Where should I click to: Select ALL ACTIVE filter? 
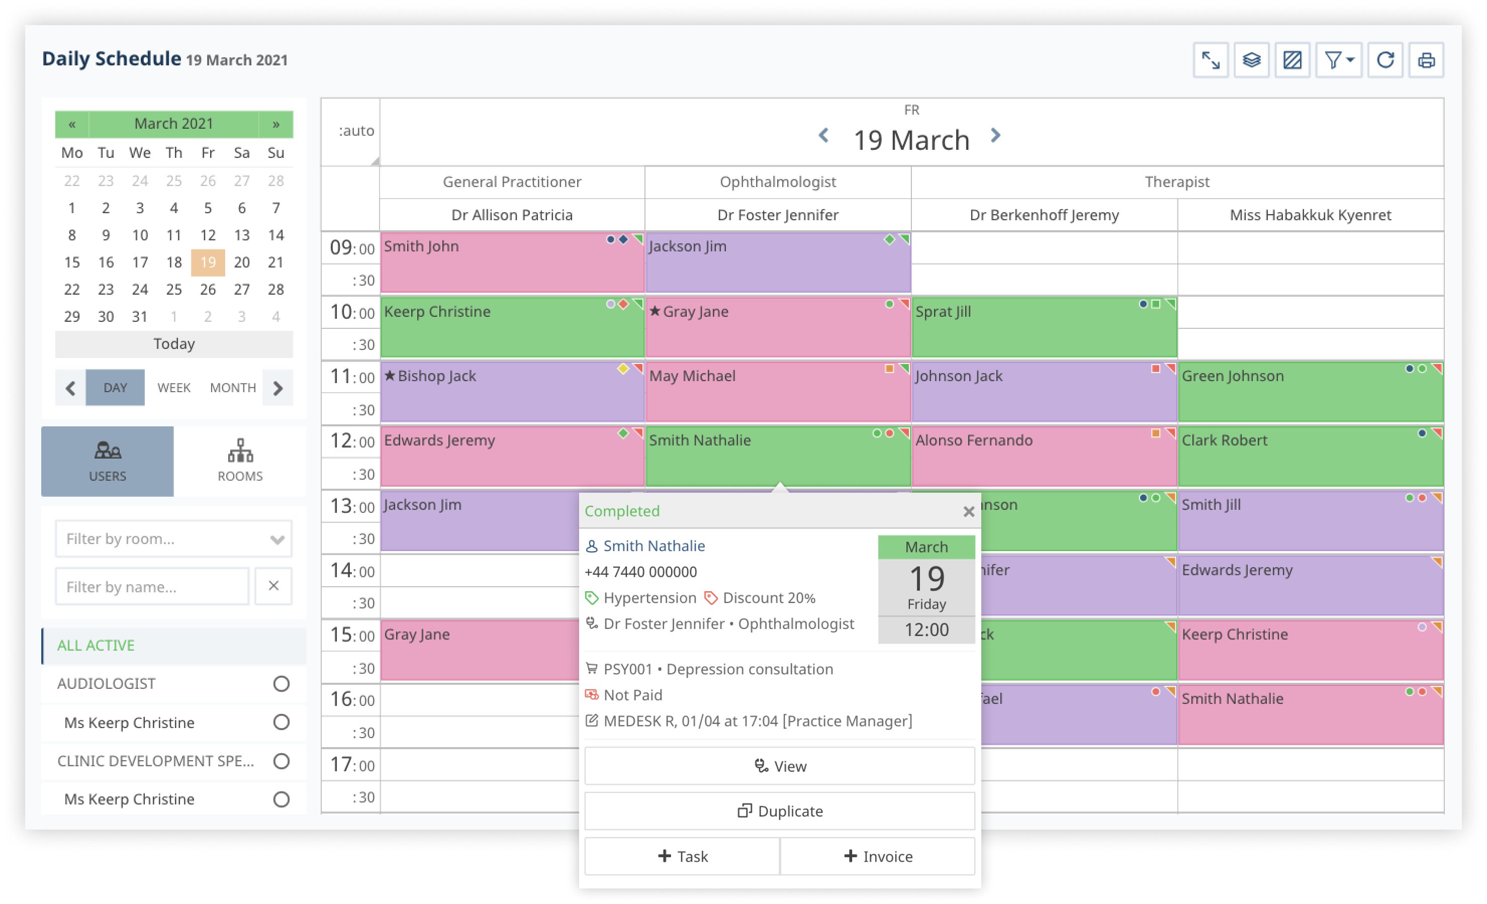(174, 645)
